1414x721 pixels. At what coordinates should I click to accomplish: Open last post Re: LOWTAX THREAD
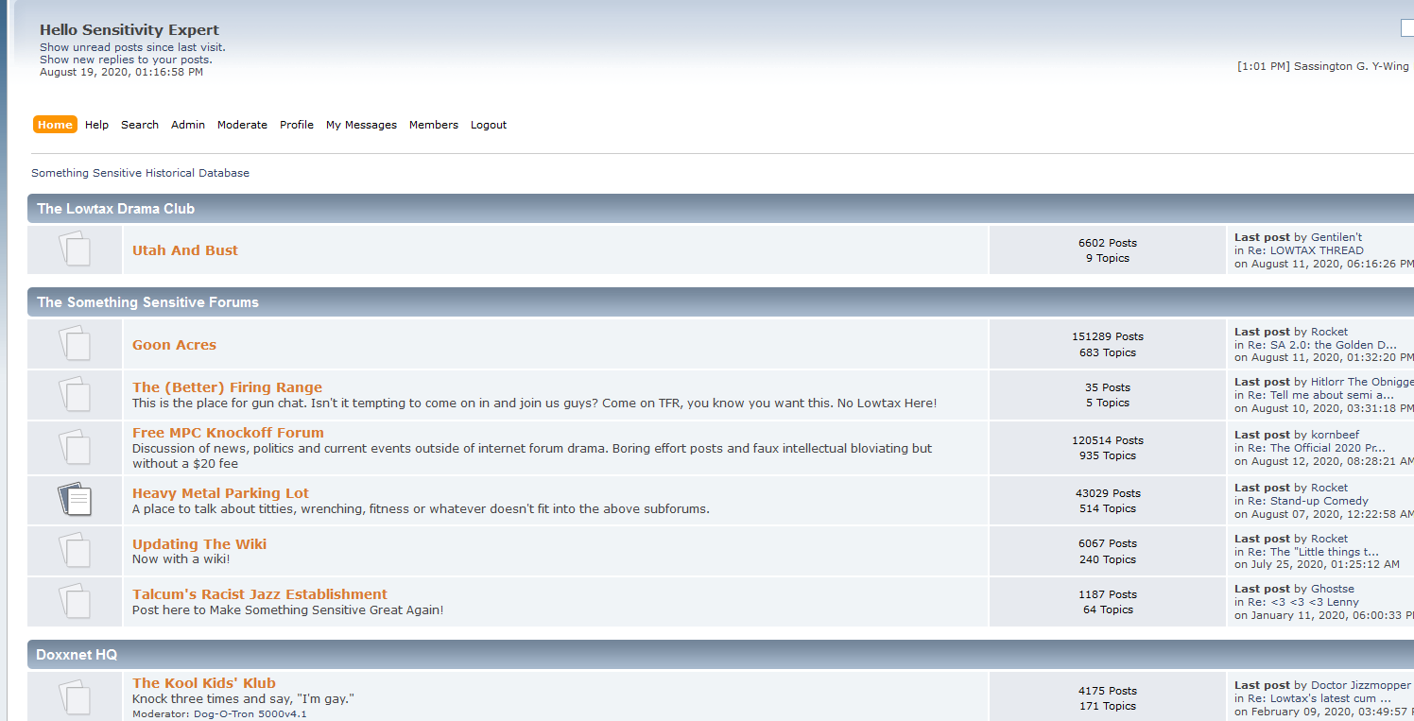1305,250
